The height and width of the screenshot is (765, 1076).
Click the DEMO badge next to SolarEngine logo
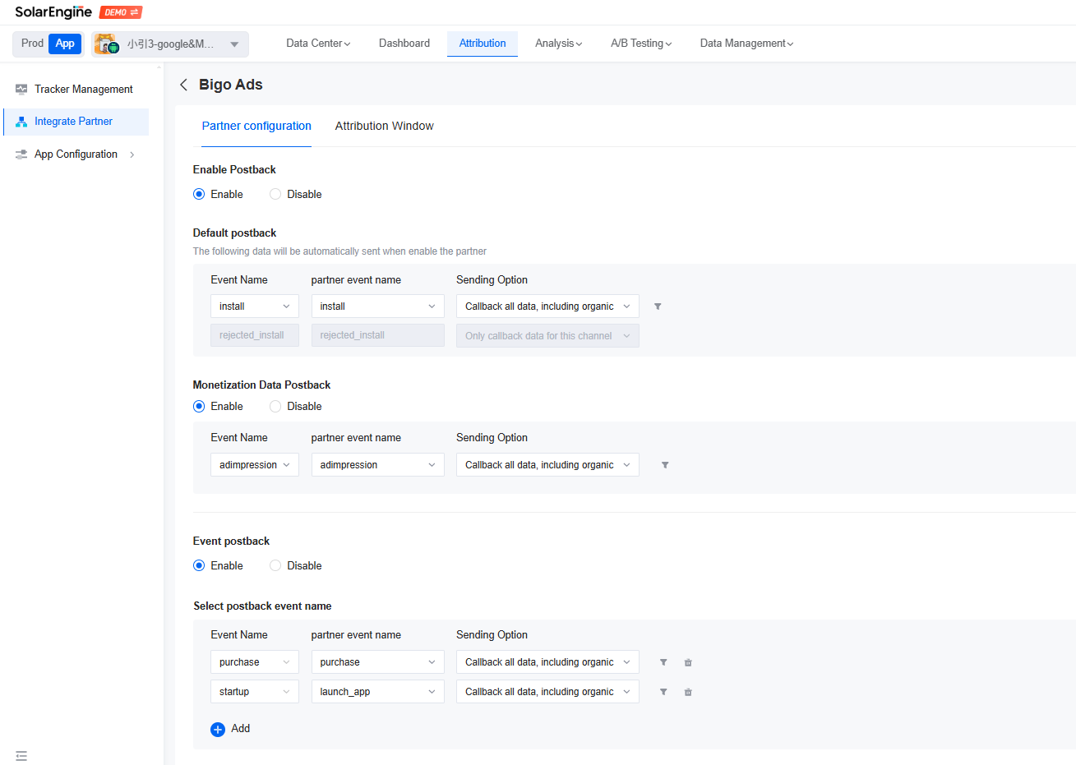(x=120, y=12)
